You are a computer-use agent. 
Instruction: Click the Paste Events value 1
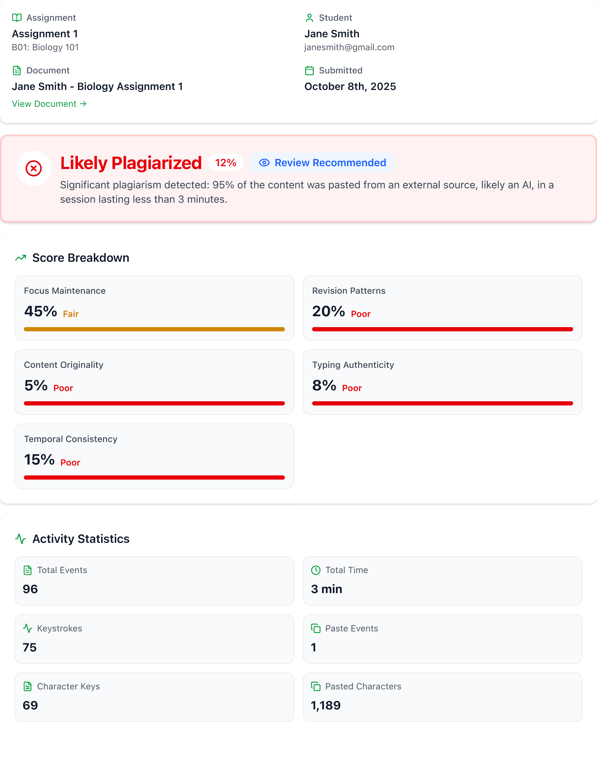tap(313, 647)
